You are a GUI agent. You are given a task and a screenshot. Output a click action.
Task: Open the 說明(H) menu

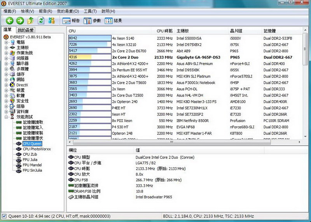click(108, 11)
